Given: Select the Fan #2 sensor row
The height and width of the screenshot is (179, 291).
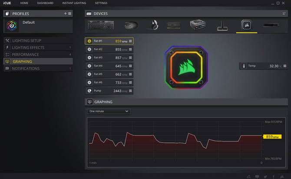Looking at the screenshot, I should pyautogui.click(x=109, y=49).
